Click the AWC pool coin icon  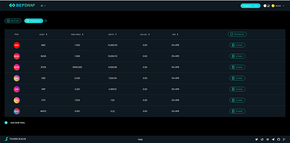click(17, 45)
